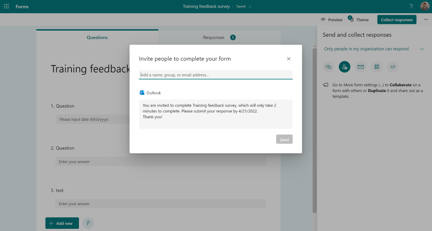The width and height of the screenshot is (432, 231).
Task: Open the user profile avatar
Action: coord(424,6)
